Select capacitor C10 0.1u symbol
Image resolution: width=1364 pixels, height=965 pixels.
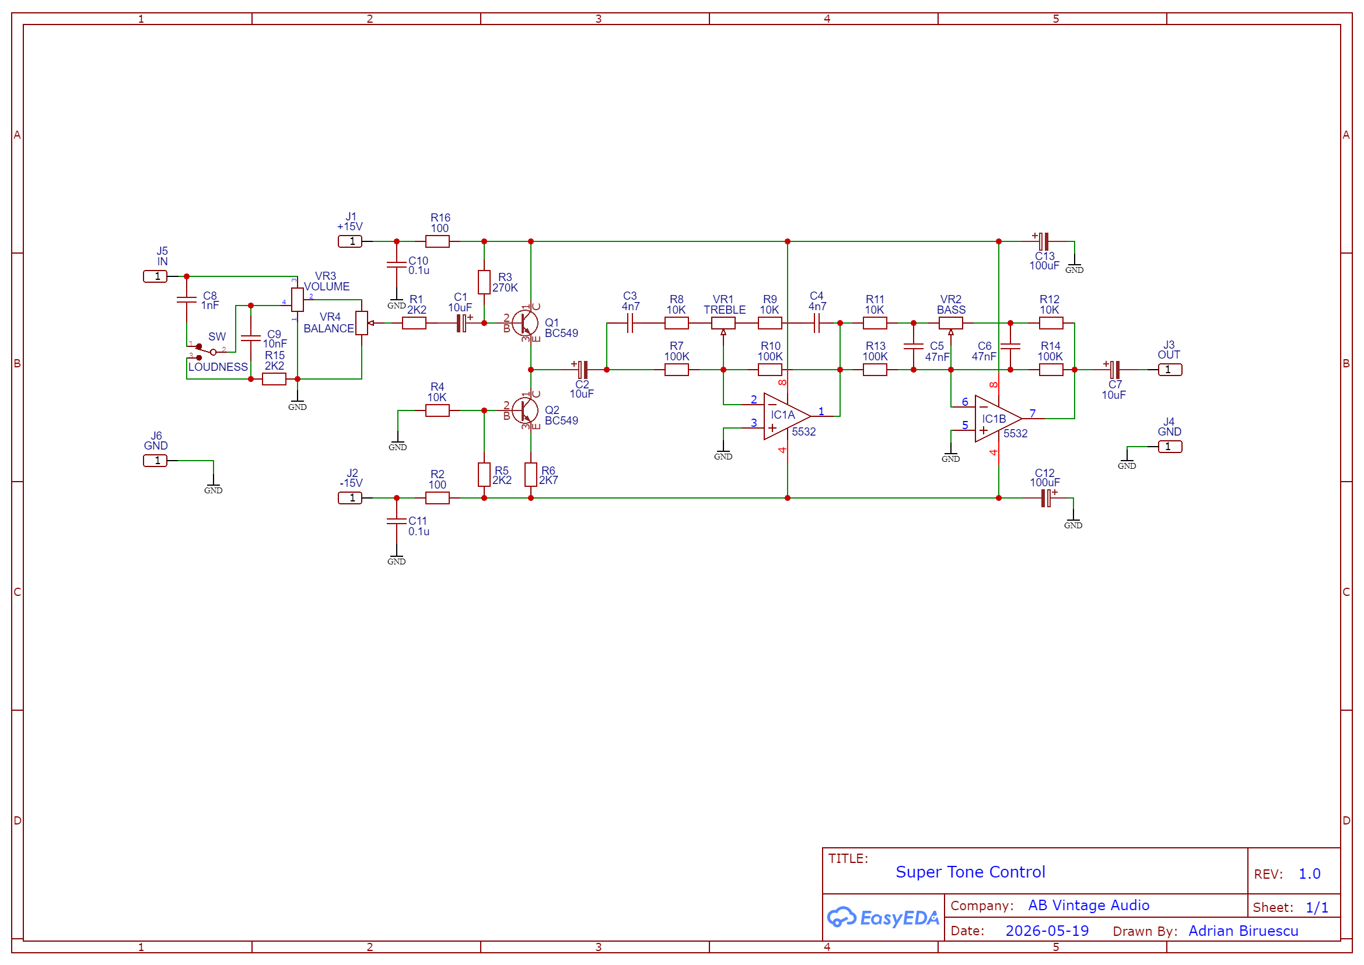(x=397, y=265)
